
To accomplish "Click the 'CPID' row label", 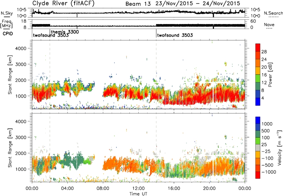I will [x=8, y=34].
